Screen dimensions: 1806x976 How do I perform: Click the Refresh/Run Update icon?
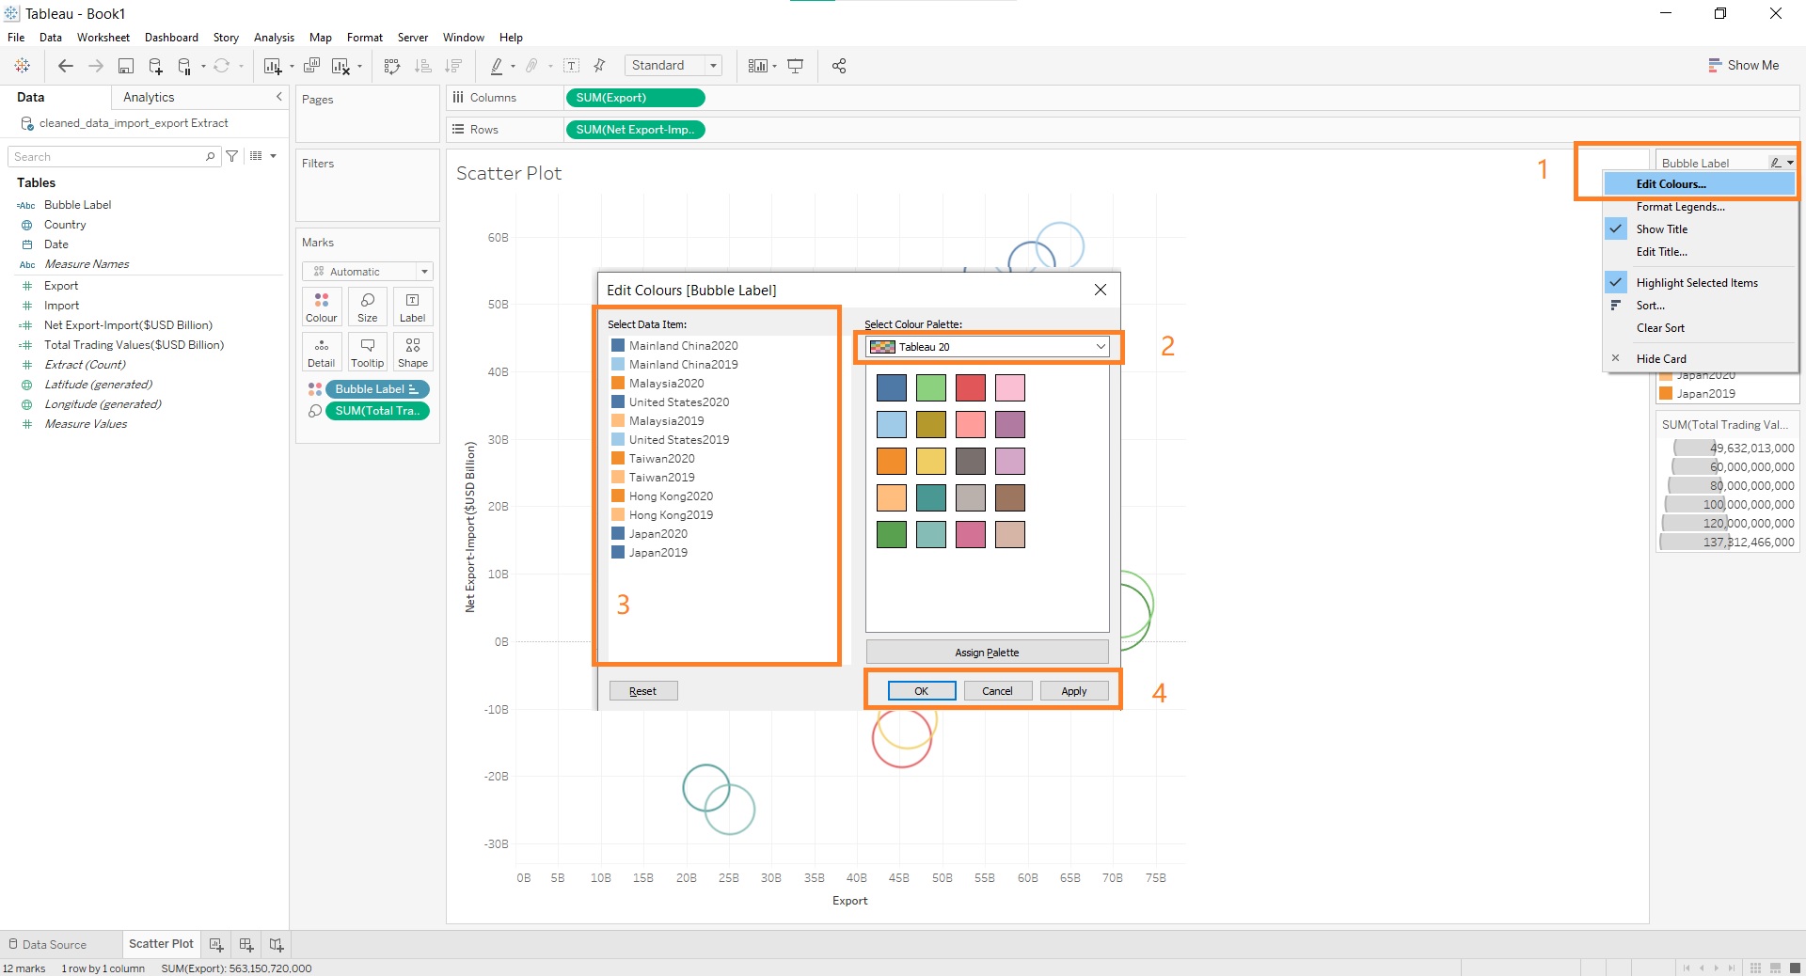(221, 66)
